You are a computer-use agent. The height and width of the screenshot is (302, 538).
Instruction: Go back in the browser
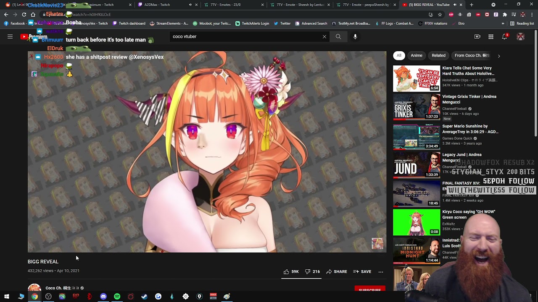coord(6,14)
